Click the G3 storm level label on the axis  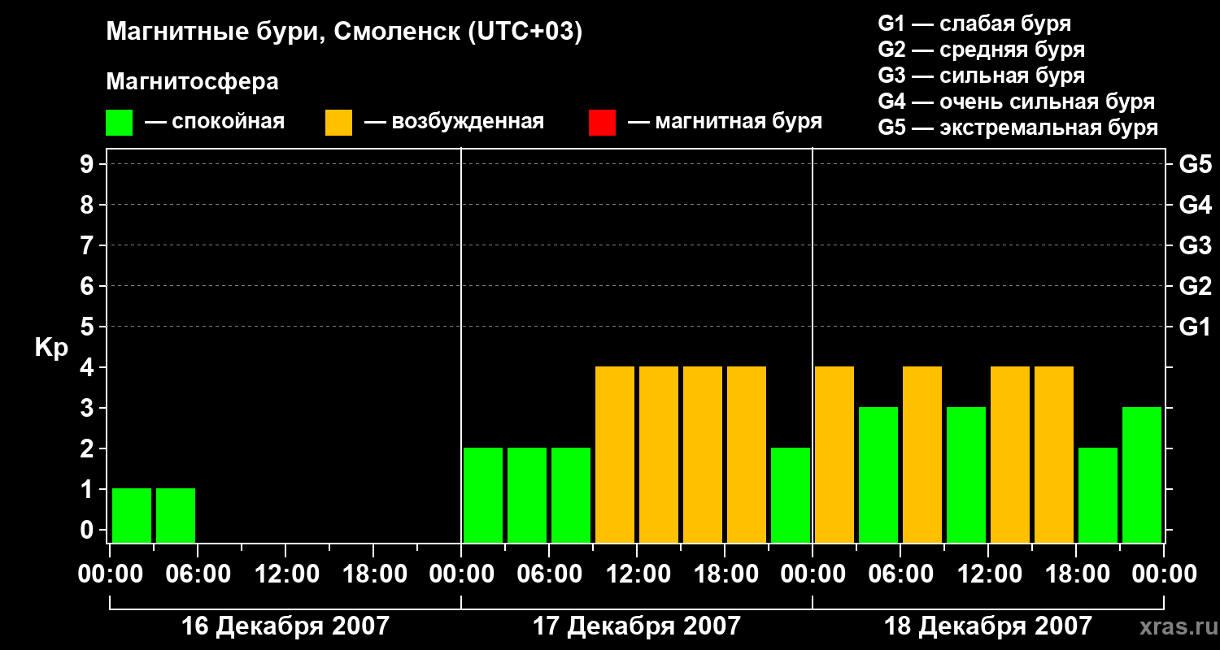click(1195, 245)
